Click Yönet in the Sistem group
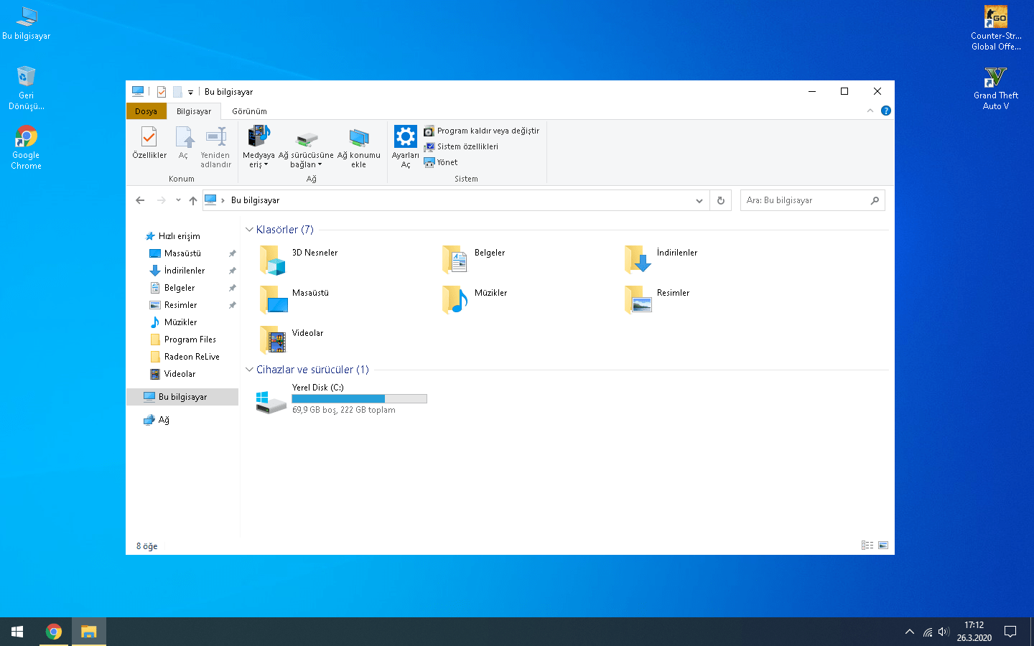 [x=441, y=162]
